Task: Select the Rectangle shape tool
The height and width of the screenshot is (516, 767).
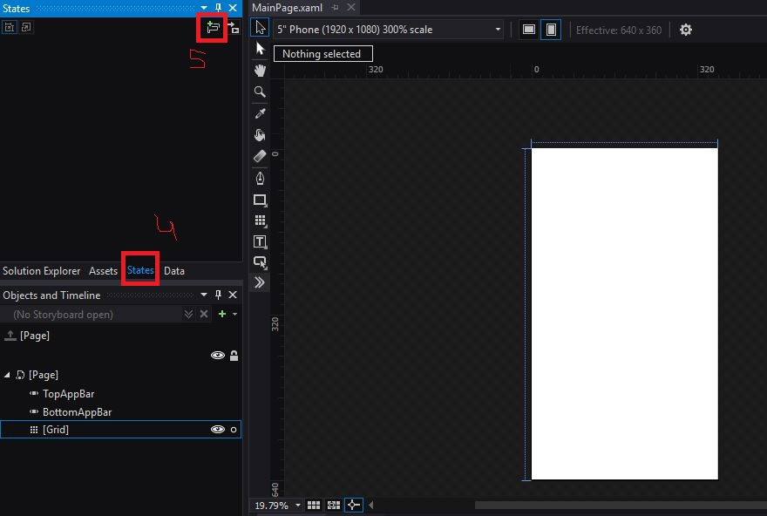Action: click(x=260, y=200)
